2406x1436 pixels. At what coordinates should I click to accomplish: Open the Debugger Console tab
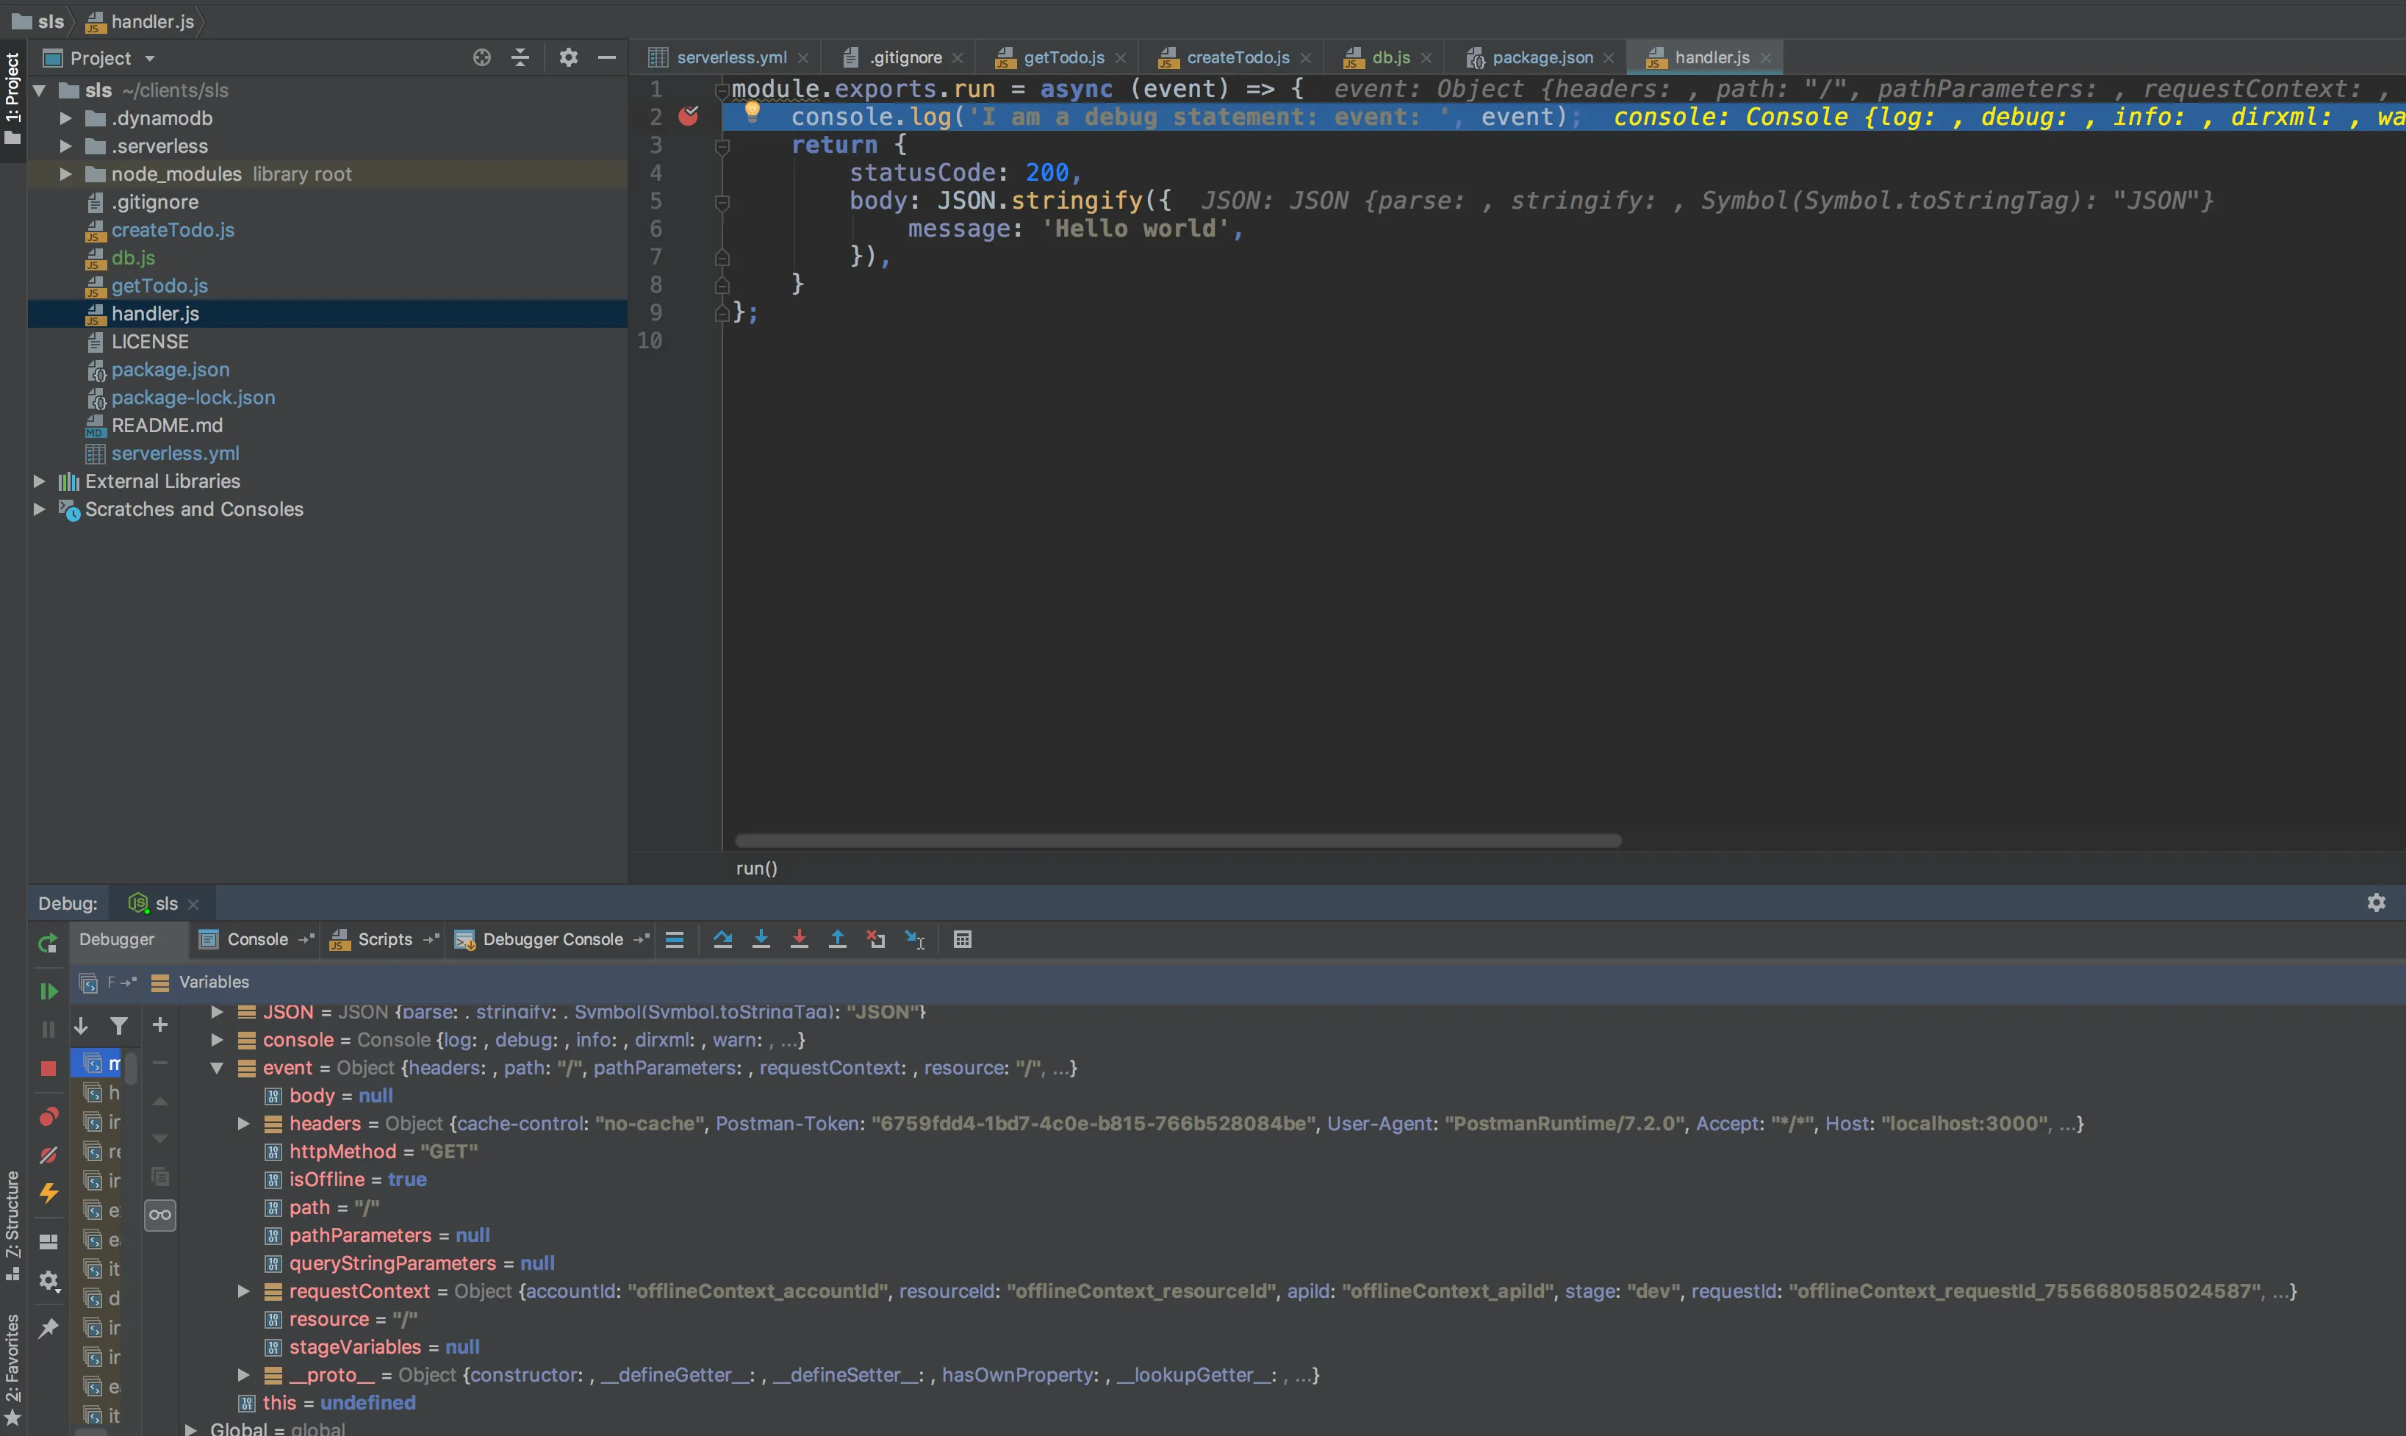[551, 940]
